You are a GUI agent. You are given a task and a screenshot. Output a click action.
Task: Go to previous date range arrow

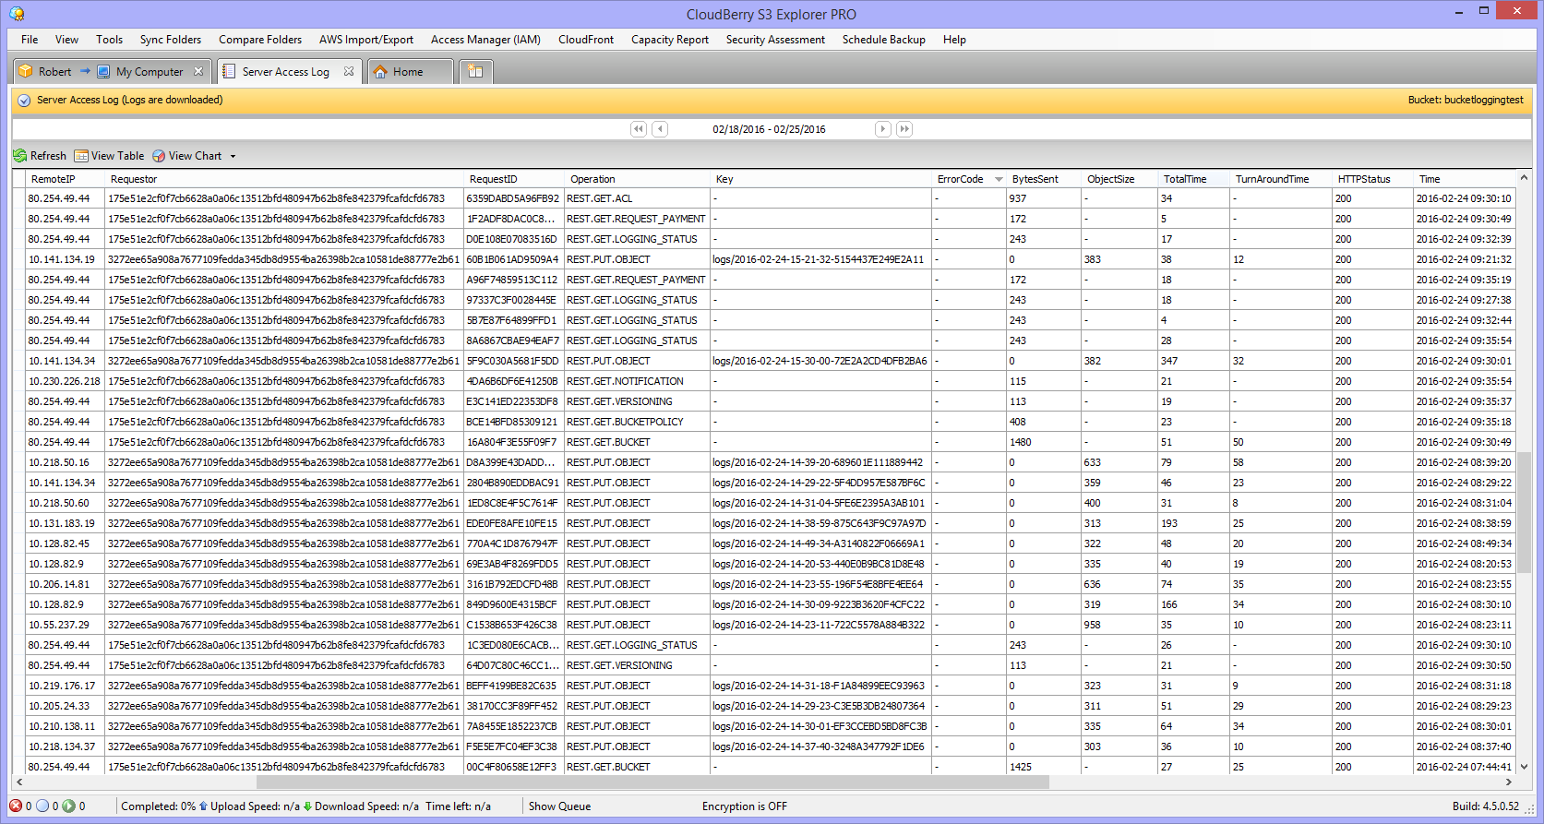tap(660, 129)
